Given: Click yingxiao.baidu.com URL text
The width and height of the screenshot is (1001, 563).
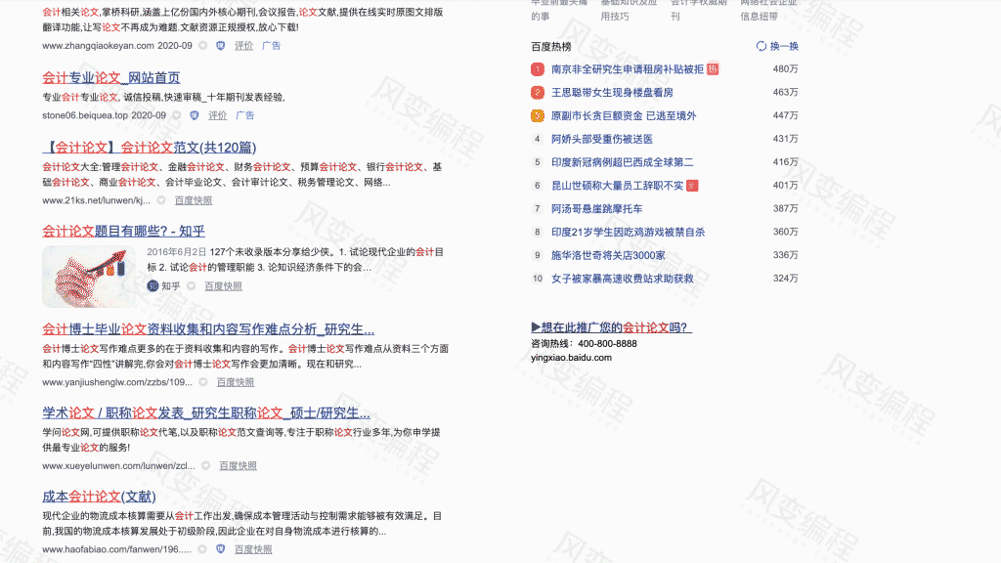Looking at the screenshot, I should coord(571,358).
